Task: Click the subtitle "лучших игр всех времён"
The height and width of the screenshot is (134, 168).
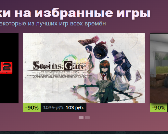Action: (x=71, y=23)
